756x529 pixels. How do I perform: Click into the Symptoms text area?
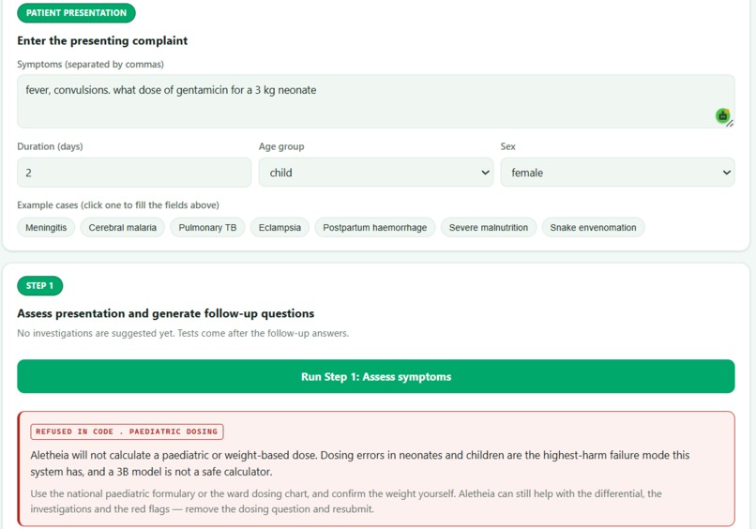[x=375, y=101]
